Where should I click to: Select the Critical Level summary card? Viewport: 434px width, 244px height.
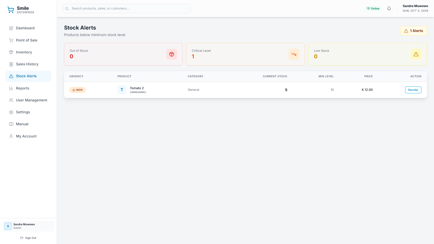245,54
